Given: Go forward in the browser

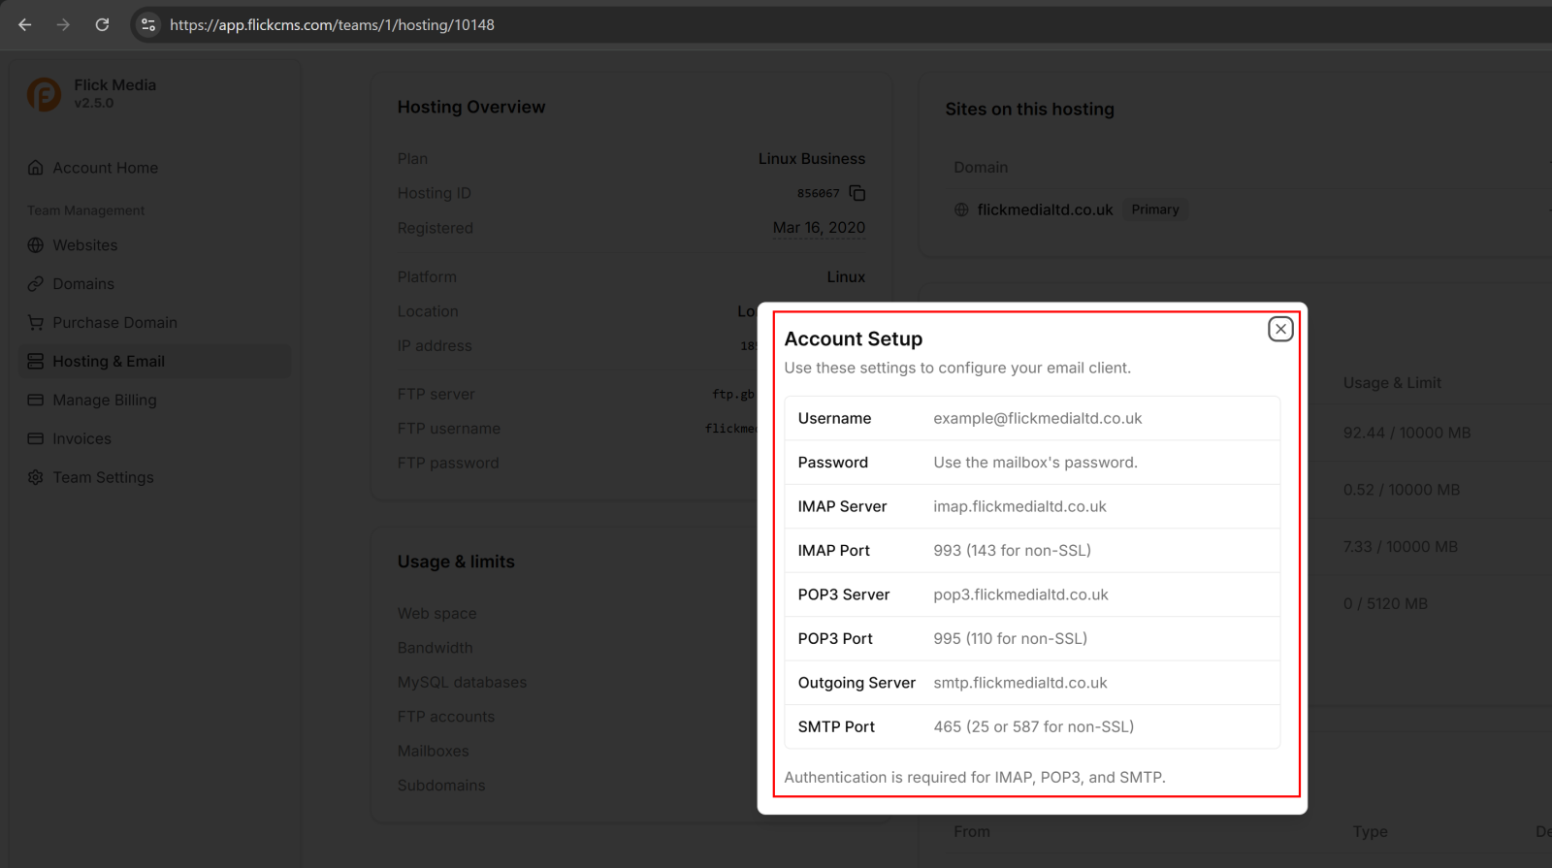Looking at the screenshot, I should (63, 24).
